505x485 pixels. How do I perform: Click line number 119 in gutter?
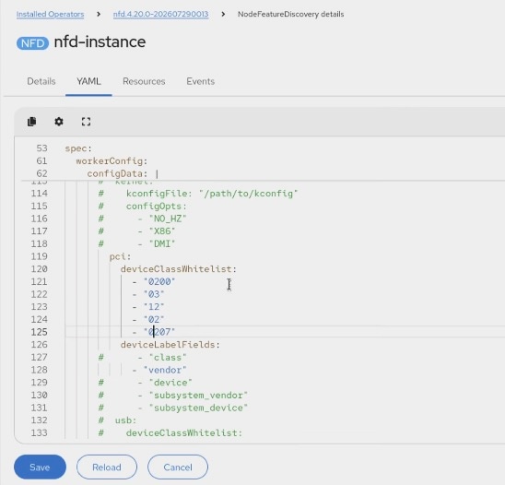(39, 256)
